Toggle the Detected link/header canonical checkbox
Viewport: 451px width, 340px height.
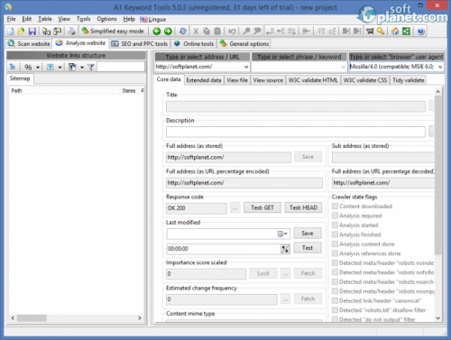335,300
